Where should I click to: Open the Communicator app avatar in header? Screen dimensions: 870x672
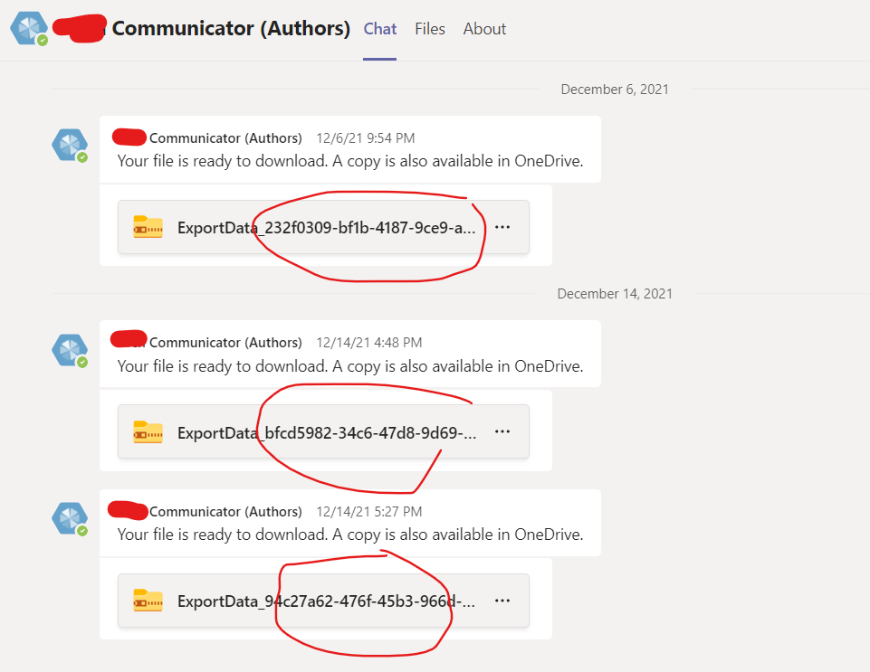29,28
